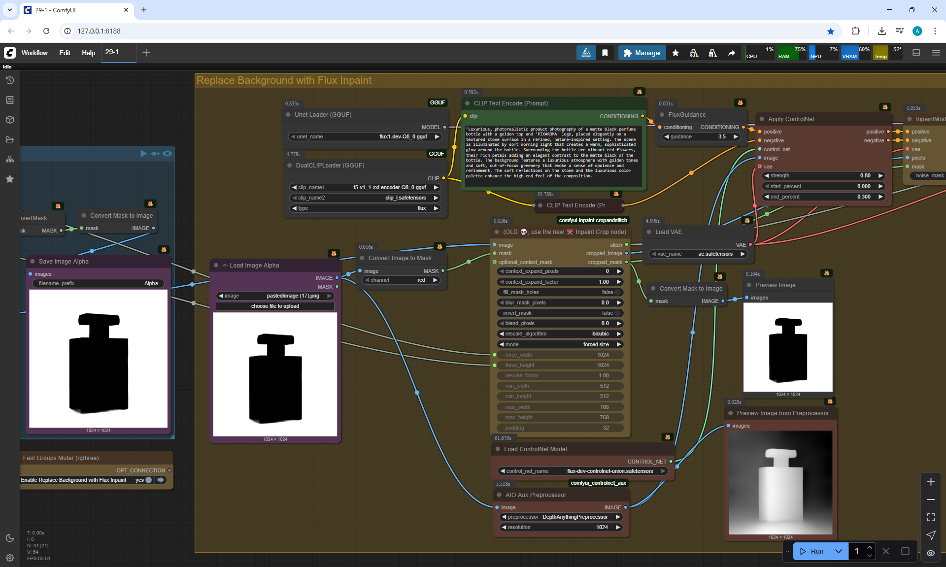Open the Workflow menu
This screenshot has width=946, height=567.
click(34, 53)
